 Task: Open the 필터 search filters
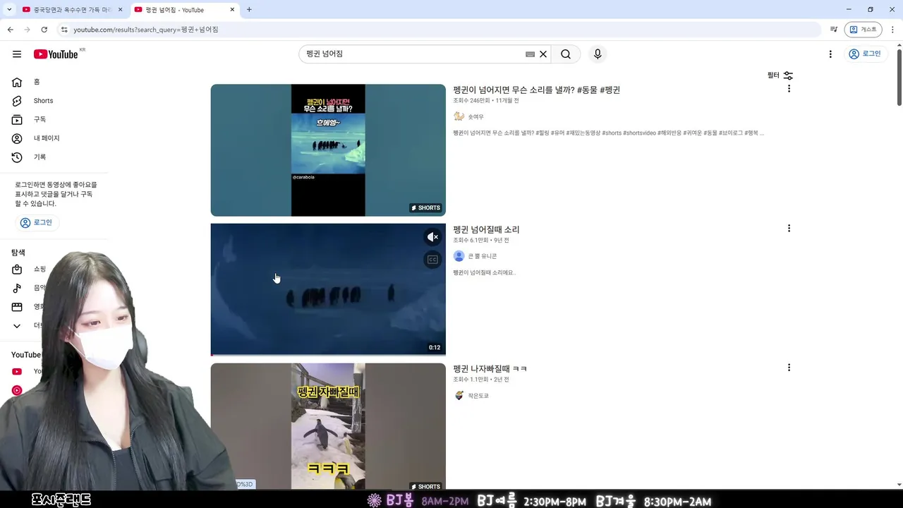coord(780,75)
